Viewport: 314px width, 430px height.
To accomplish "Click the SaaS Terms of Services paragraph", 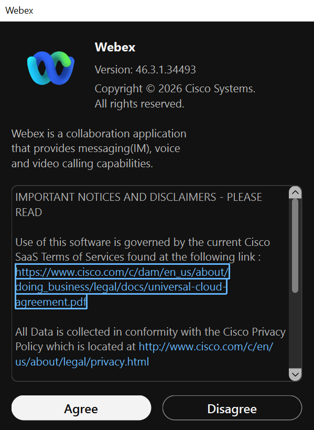I will [x=143, y=250].
